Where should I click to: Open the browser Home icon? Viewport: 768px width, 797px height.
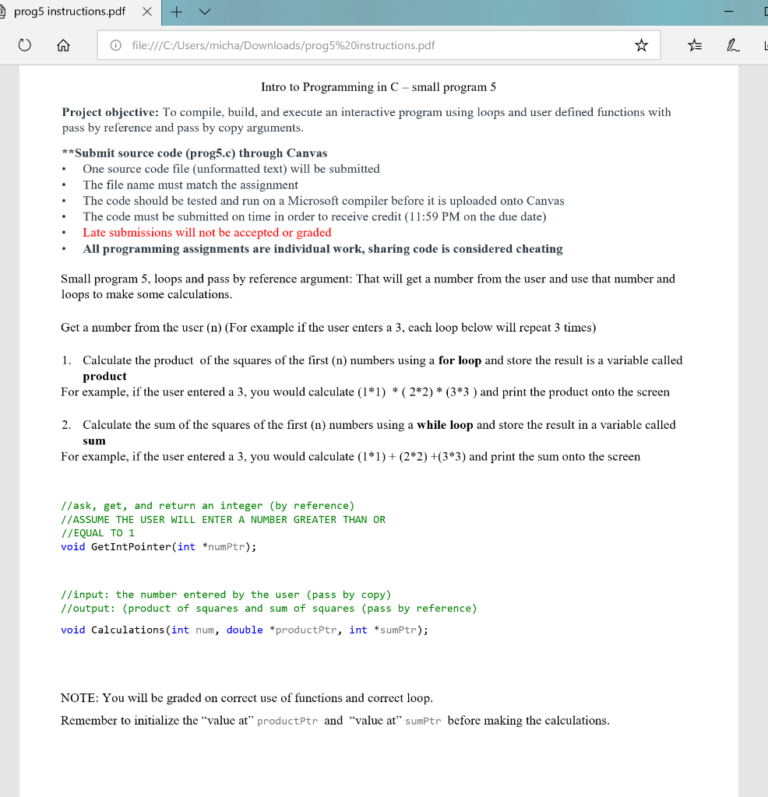(x=65, y=46)
